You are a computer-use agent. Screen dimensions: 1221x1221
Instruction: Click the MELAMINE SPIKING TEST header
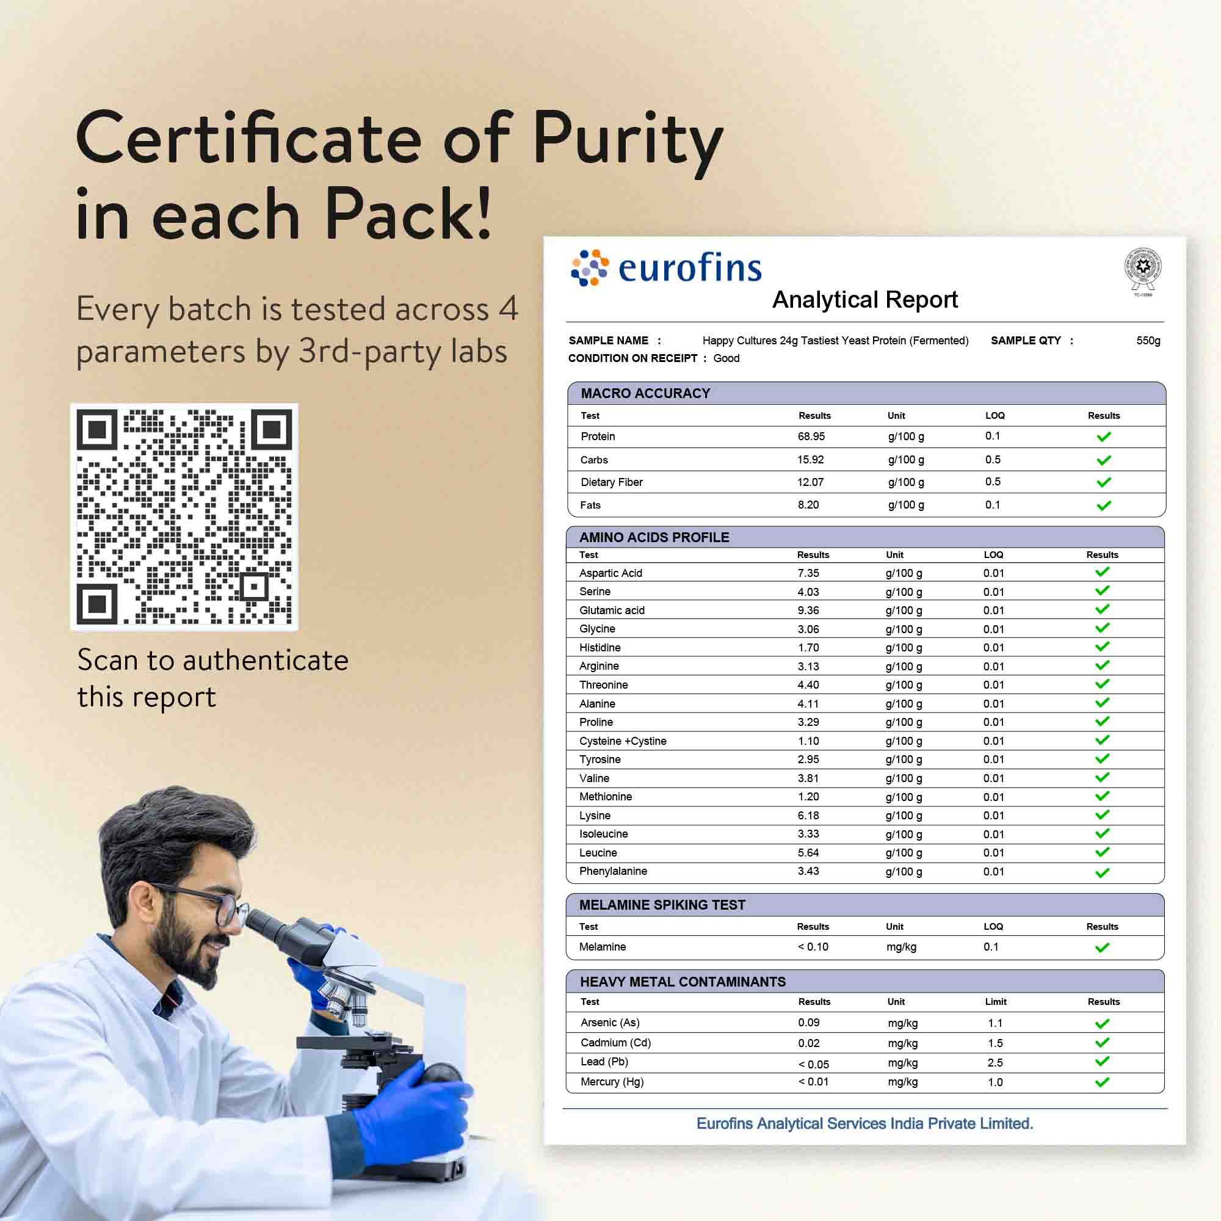click(x=662, y=905)
